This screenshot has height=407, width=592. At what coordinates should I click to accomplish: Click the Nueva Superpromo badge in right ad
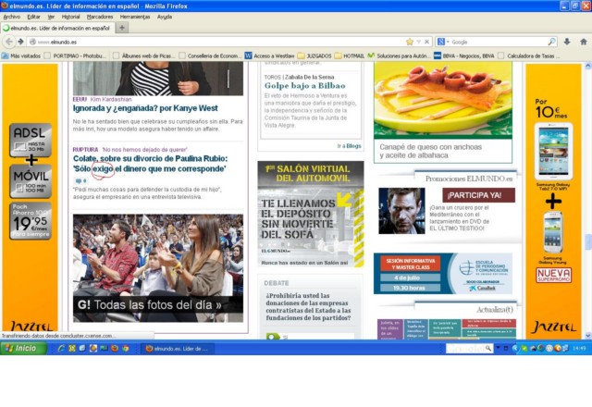[553, 276]
